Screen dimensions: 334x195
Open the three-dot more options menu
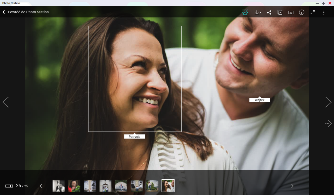click(324, 13)
